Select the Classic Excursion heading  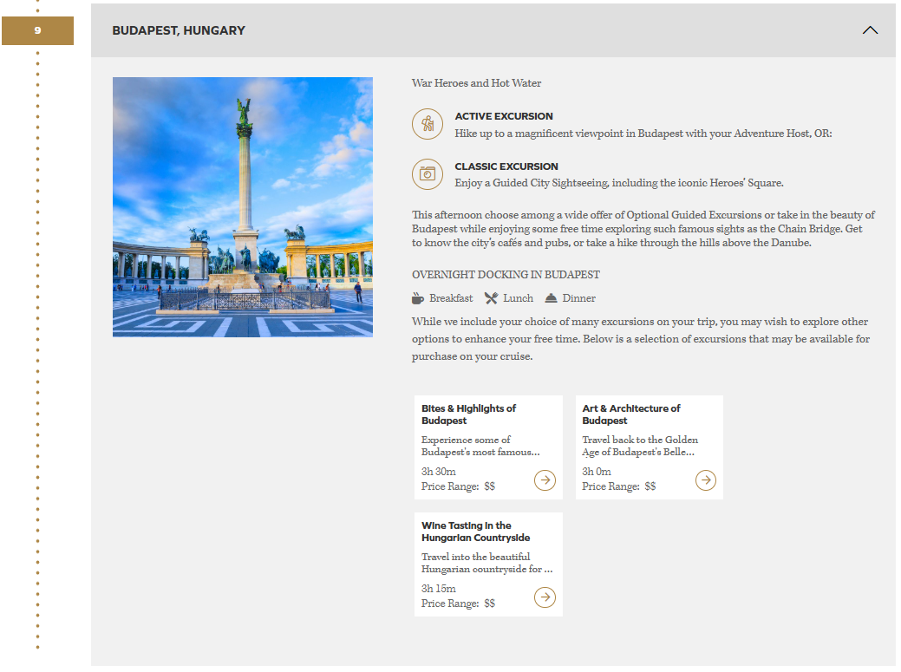[x=506, y=166]
